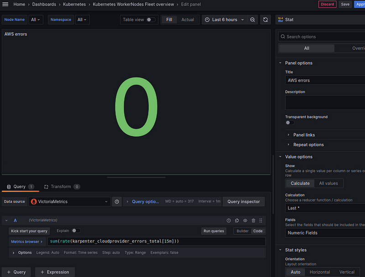Image resolution: width=365 pixels, height=277 pixels.
Task: Select the Builder editor mode
Action: tap(243, 231)
